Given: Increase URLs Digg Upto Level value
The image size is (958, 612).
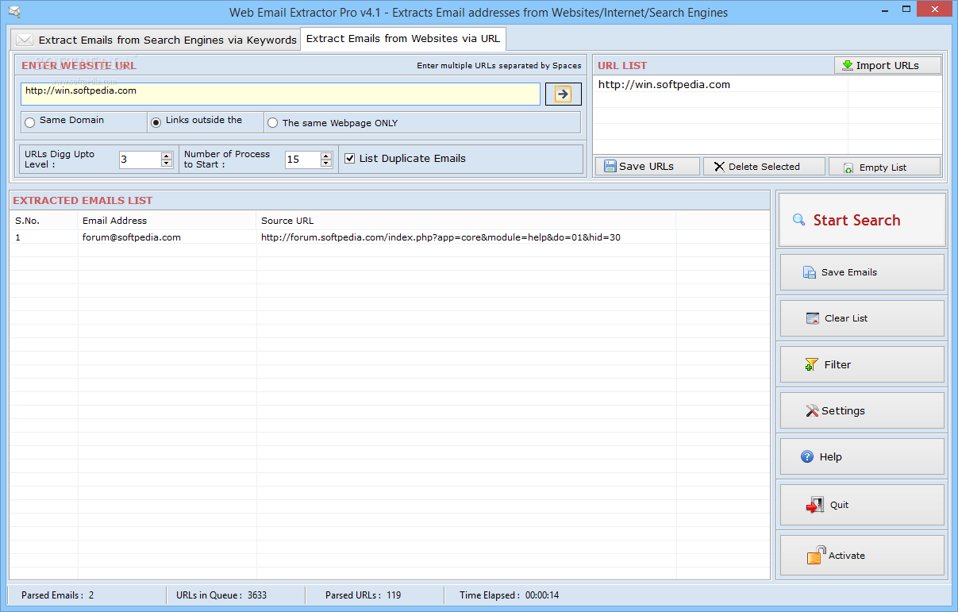Looking at the screenshot, I should (167, 156).
